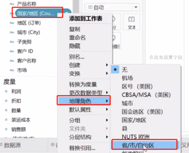The width and height of the screenshot is (189, 153).
Task: Select the 市场 dimension field
Action: 22,70
